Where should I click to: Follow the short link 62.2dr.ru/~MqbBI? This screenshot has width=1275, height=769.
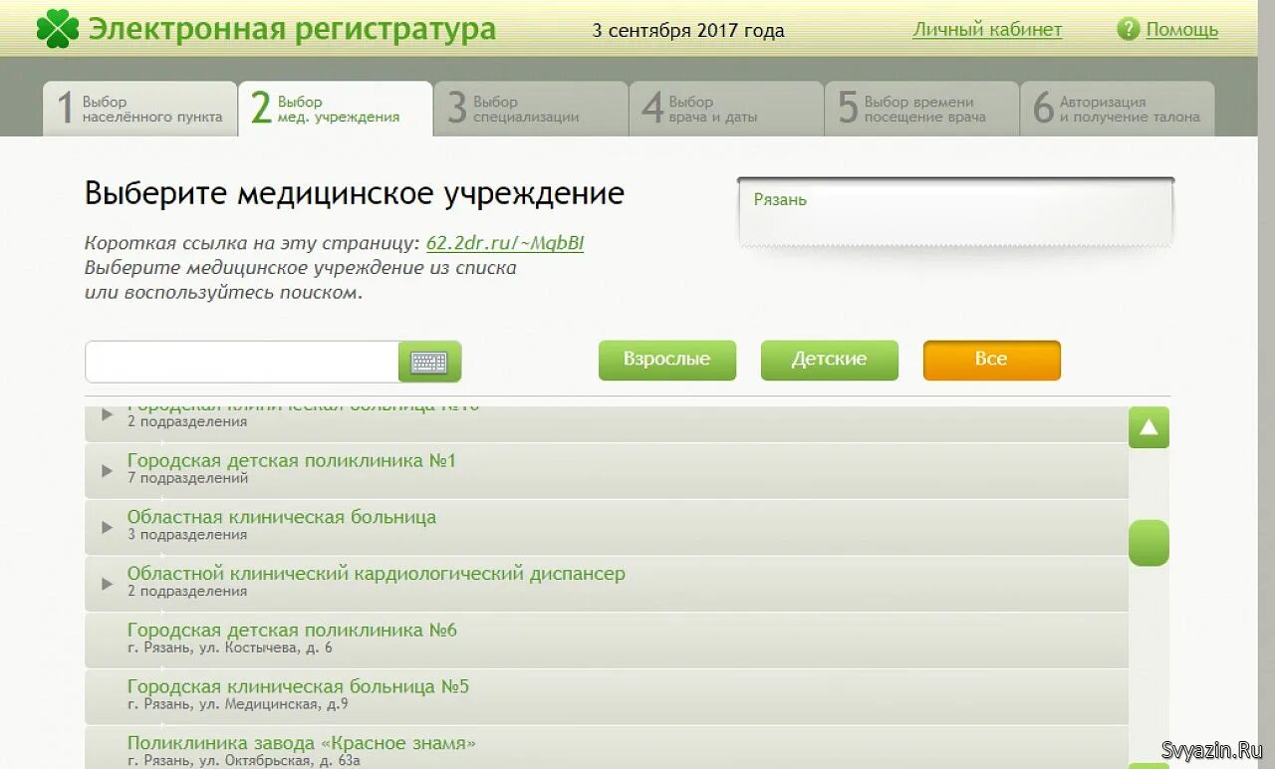click(x=505, y=243)
